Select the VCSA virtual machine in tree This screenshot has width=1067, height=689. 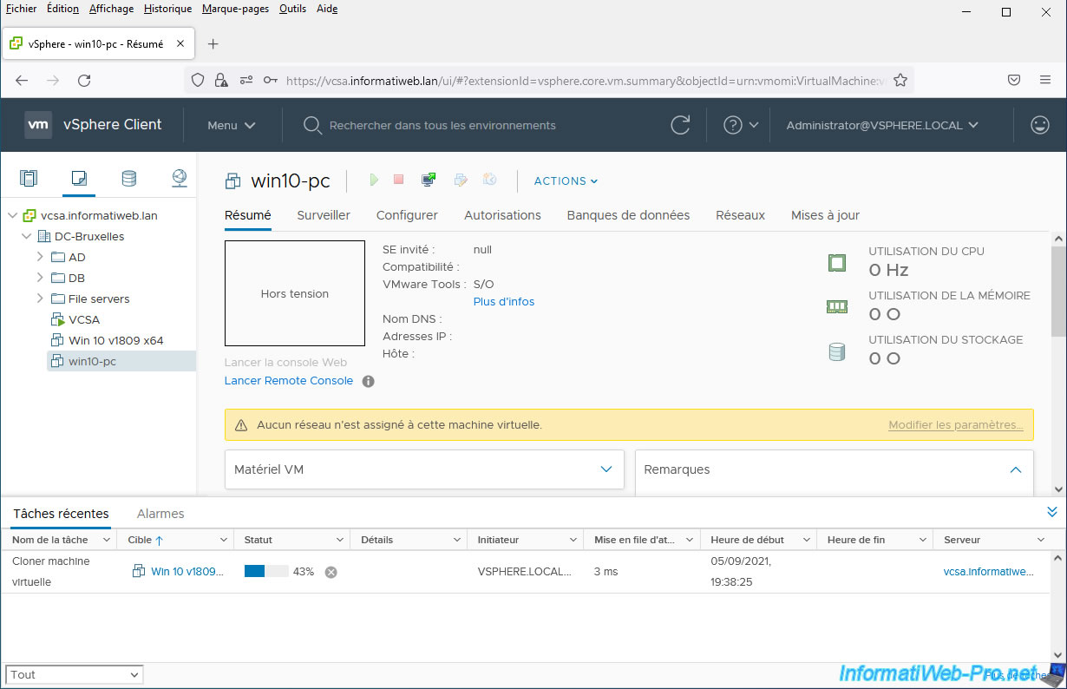(x=84, y=319)
